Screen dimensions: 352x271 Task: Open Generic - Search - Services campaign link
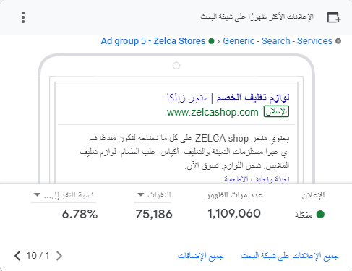click(x=278, y=41)
